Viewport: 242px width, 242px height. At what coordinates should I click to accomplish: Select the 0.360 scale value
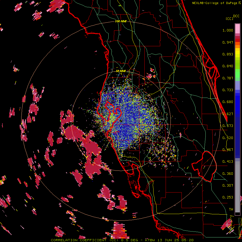pyautogui.click(x=228, y=174)
